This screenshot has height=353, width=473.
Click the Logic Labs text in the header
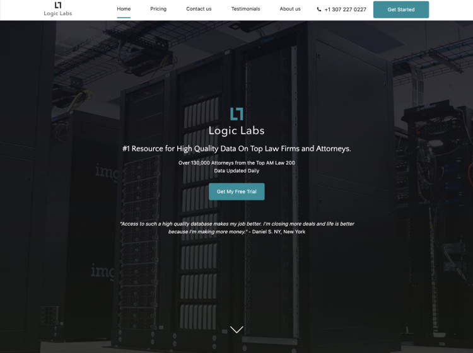click(58, 14)
